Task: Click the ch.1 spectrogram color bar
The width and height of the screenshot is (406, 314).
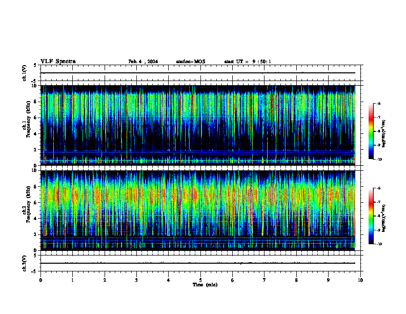Action: tap(371, 131)
